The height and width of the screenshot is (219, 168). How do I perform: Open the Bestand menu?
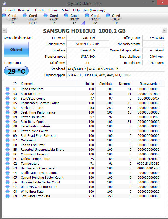(x=9, y=10)
